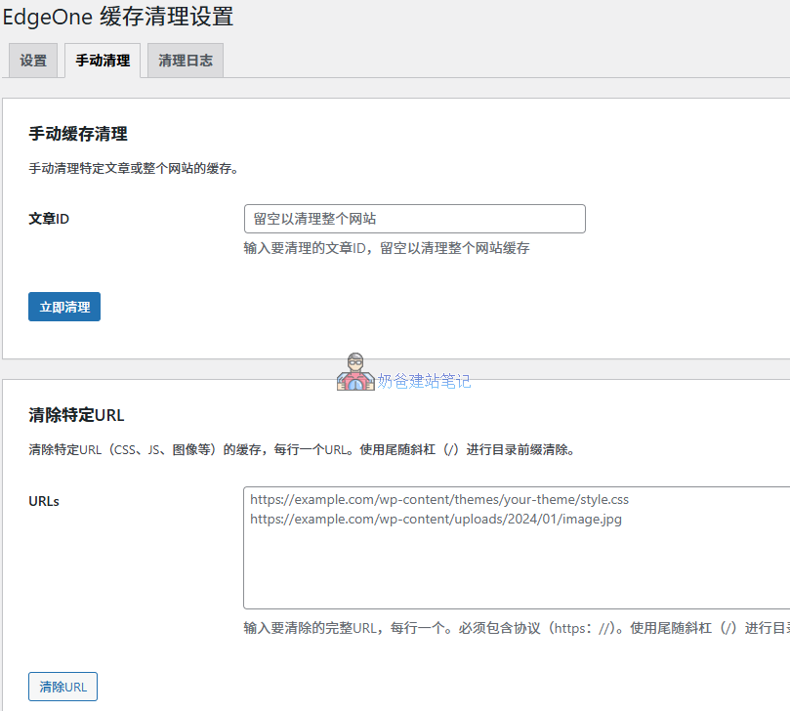This screenshot has height=711, width=790.
Task: Click the 立即清理 button
Action: point(63,306)
